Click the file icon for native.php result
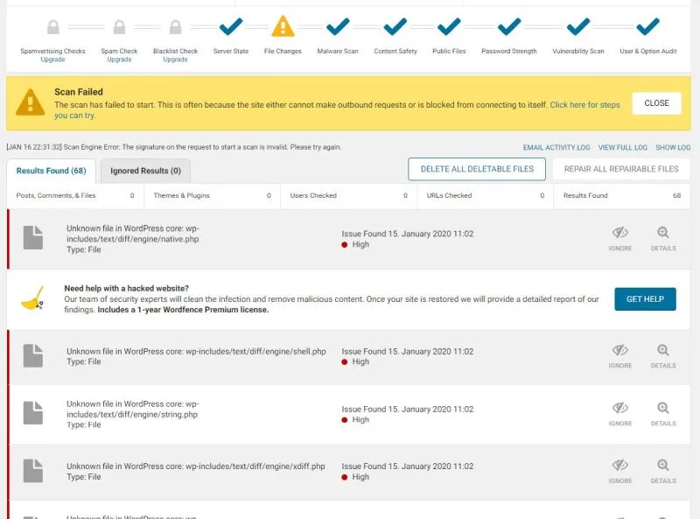 pyautogui.click(x=33, y=237)
